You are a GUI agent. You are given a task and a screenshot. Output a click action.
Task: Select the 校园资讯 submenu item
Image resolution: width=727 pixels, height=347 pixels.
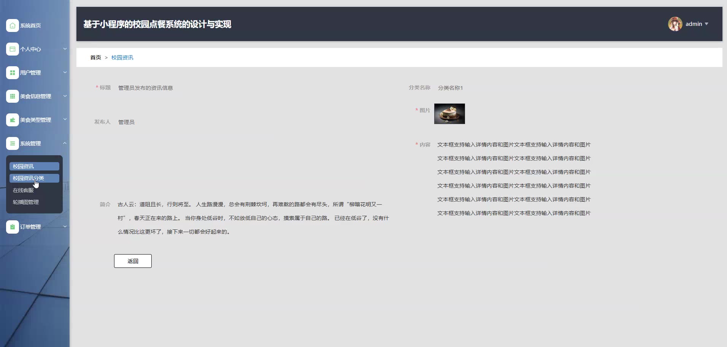[34, 166]
